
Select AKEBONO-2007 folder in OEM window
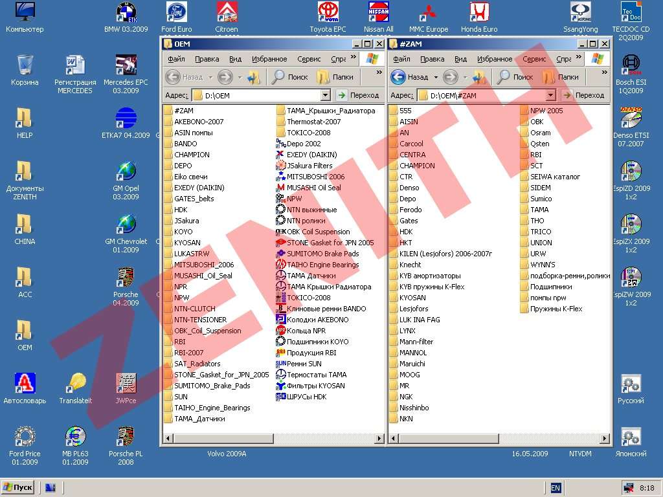coord(194,122)
